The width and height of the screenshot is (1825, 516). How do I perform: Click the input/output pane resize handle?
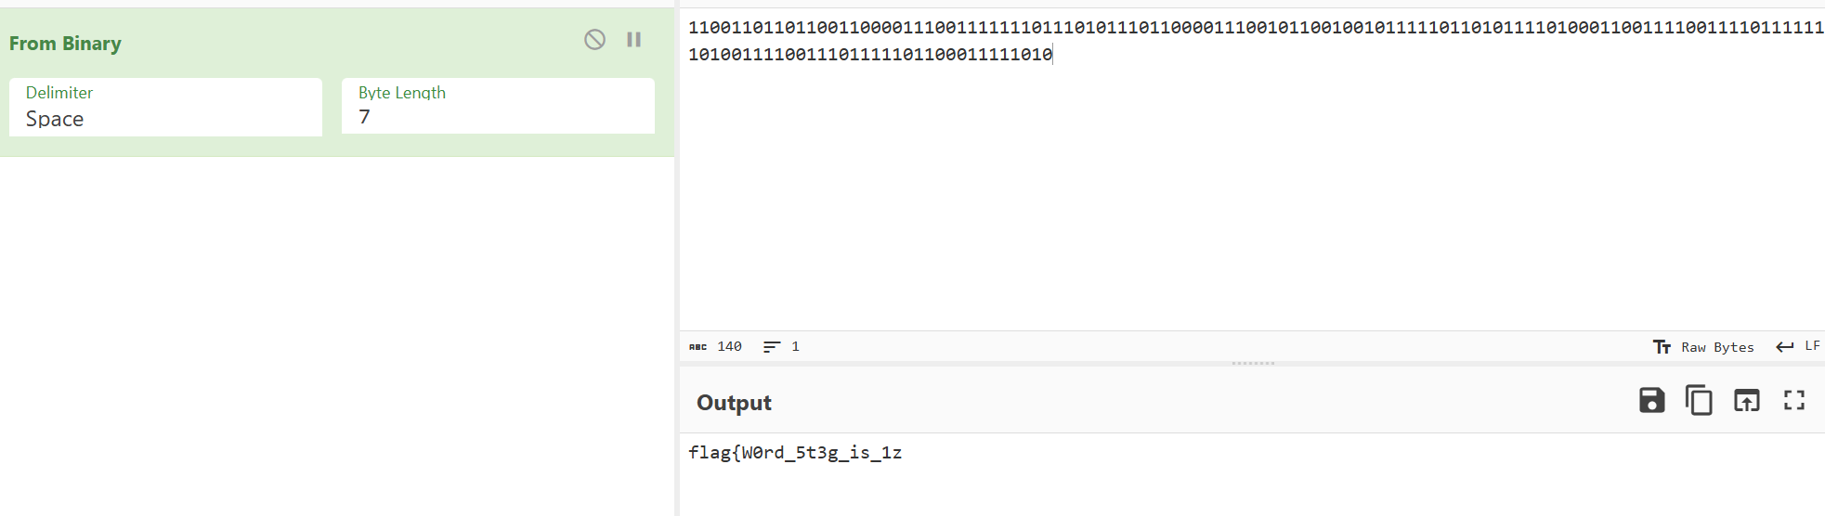[1252, 363]
